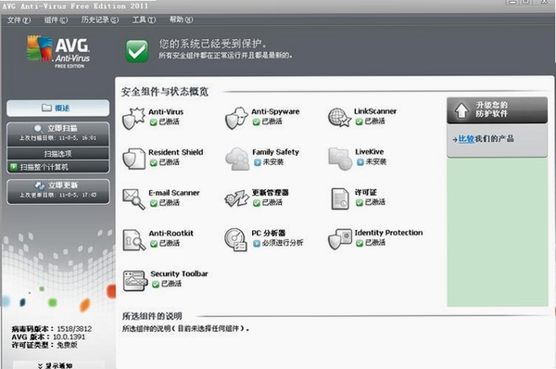Click Family Safety 未安装 status indicator
Screen dimensions: 556x369
tap(257, 162)
